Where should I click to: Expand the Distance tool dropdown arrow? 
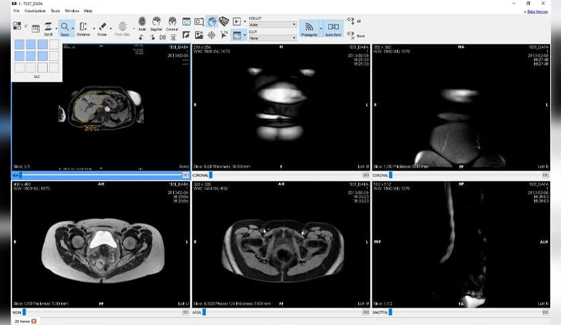(x=94, y=29)
